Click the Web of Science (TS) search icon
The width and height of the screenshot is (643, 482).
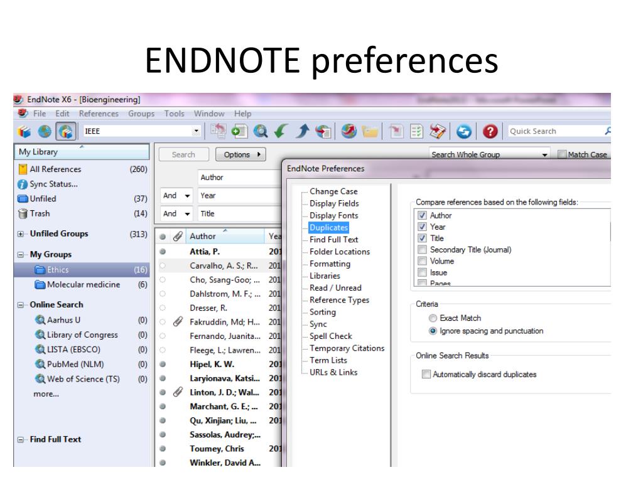[x=40, y=378]
